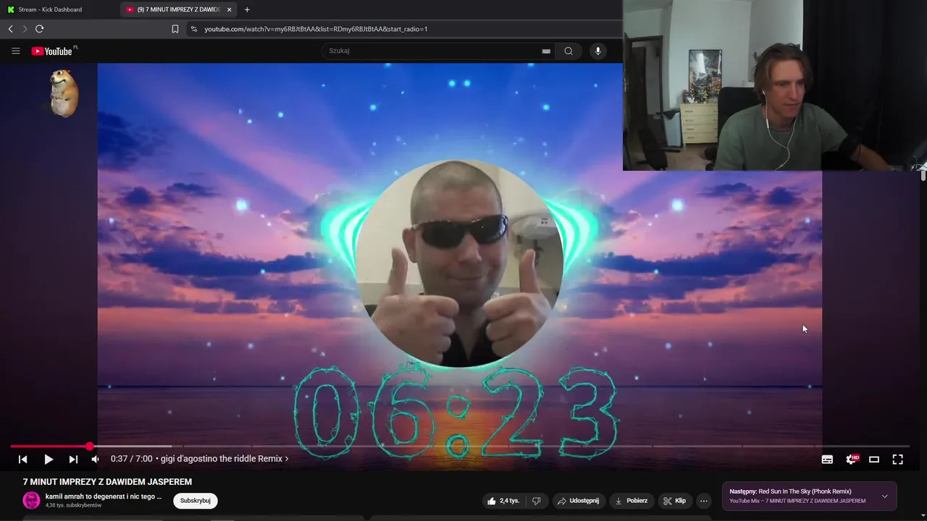Click the page vertical scrollbar thumb
The height and width of the screenshot is (521, 927).
[x=923, y=174]
